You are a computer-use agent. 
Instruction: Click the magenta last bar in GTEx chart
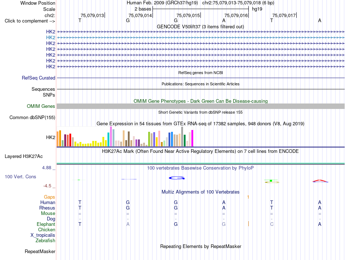point(192,138)
